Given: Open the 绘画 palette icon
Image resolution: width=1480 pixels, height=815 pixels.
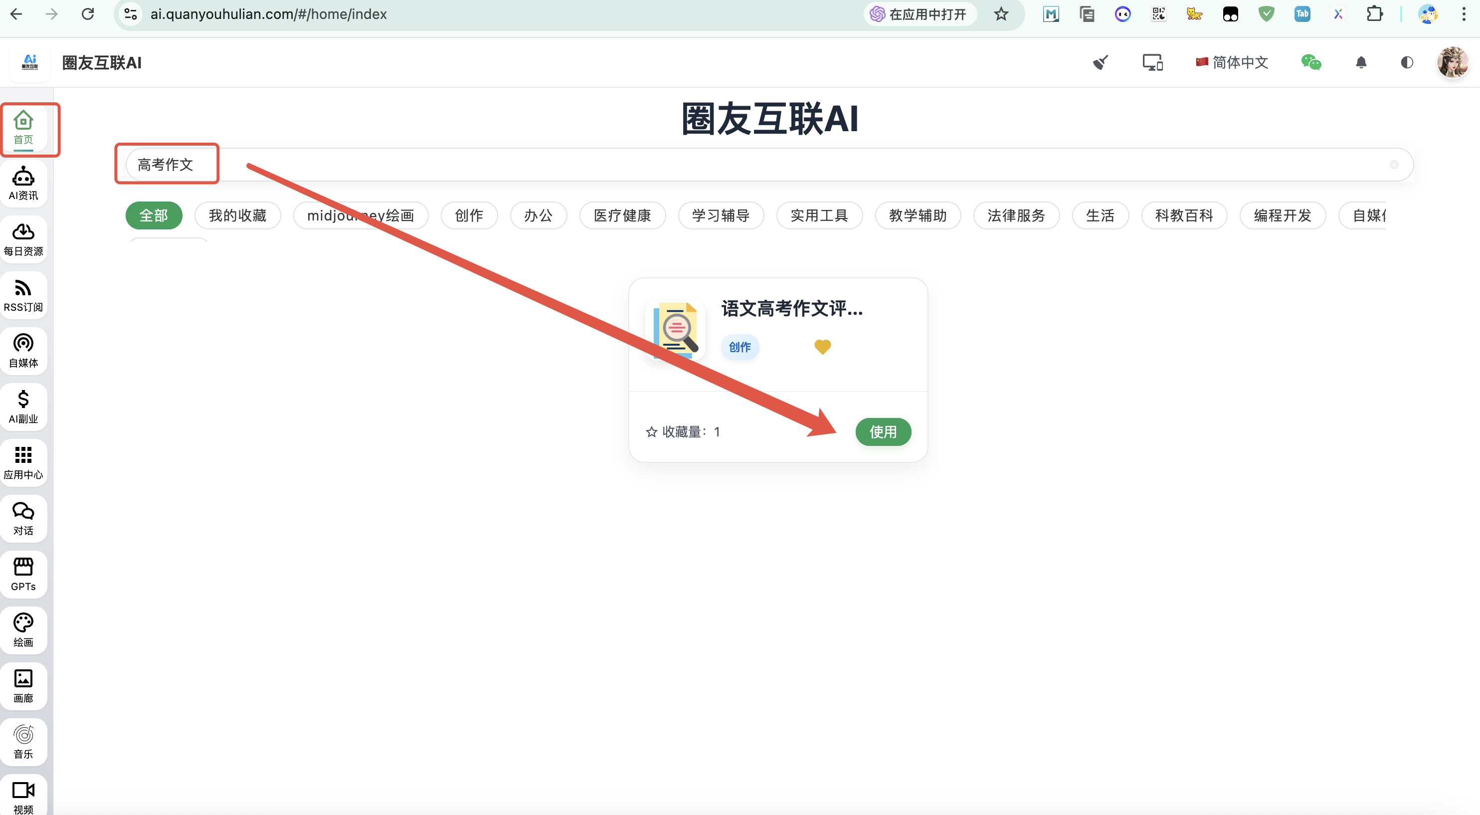Looking at the screenshot, I should [23, 630].
